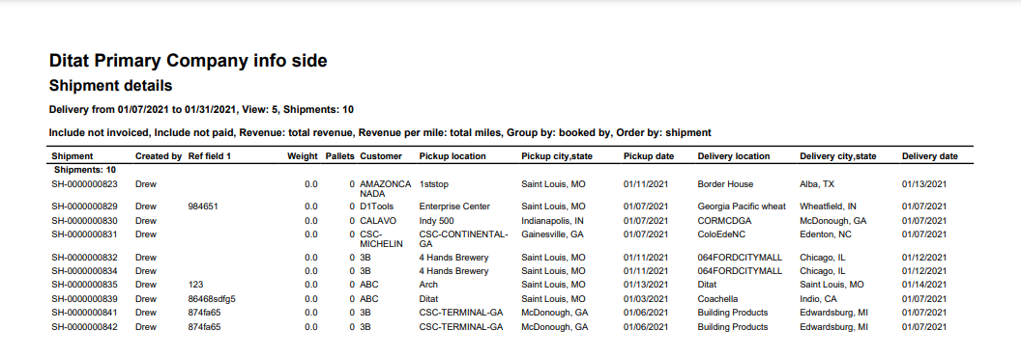
Task: Click the Coachella delivery location
Action: point(717,299)
